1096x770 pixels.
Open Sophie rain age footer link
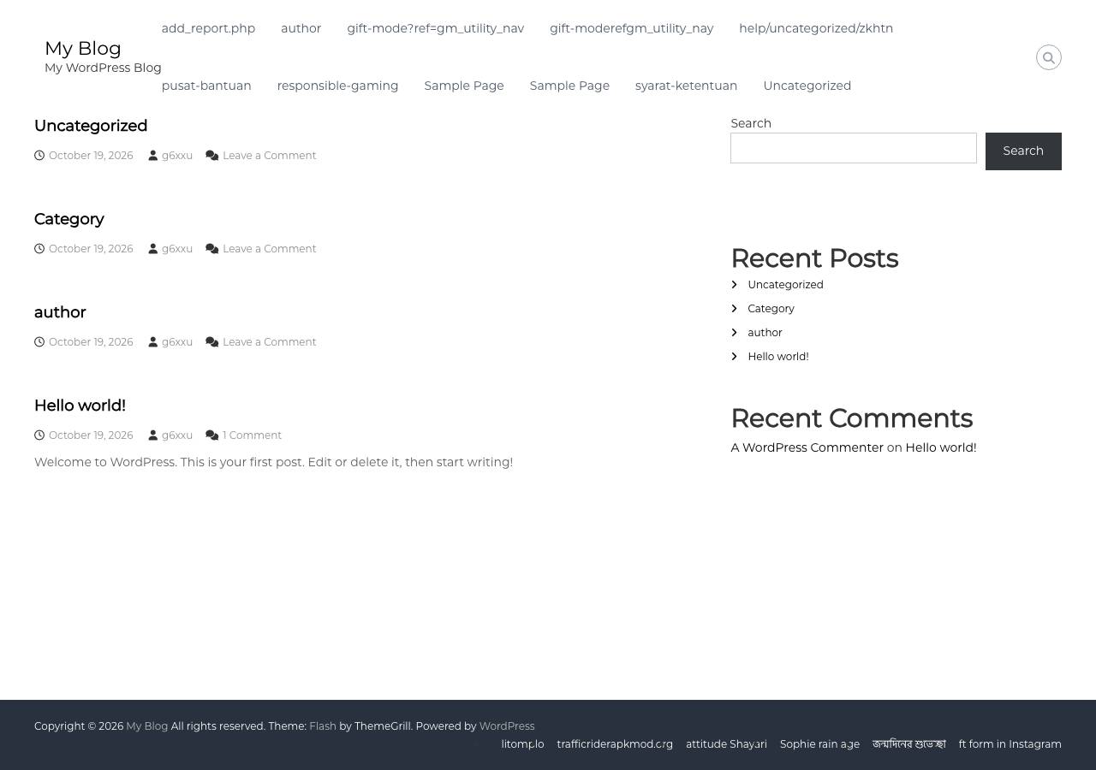(819, 744)
